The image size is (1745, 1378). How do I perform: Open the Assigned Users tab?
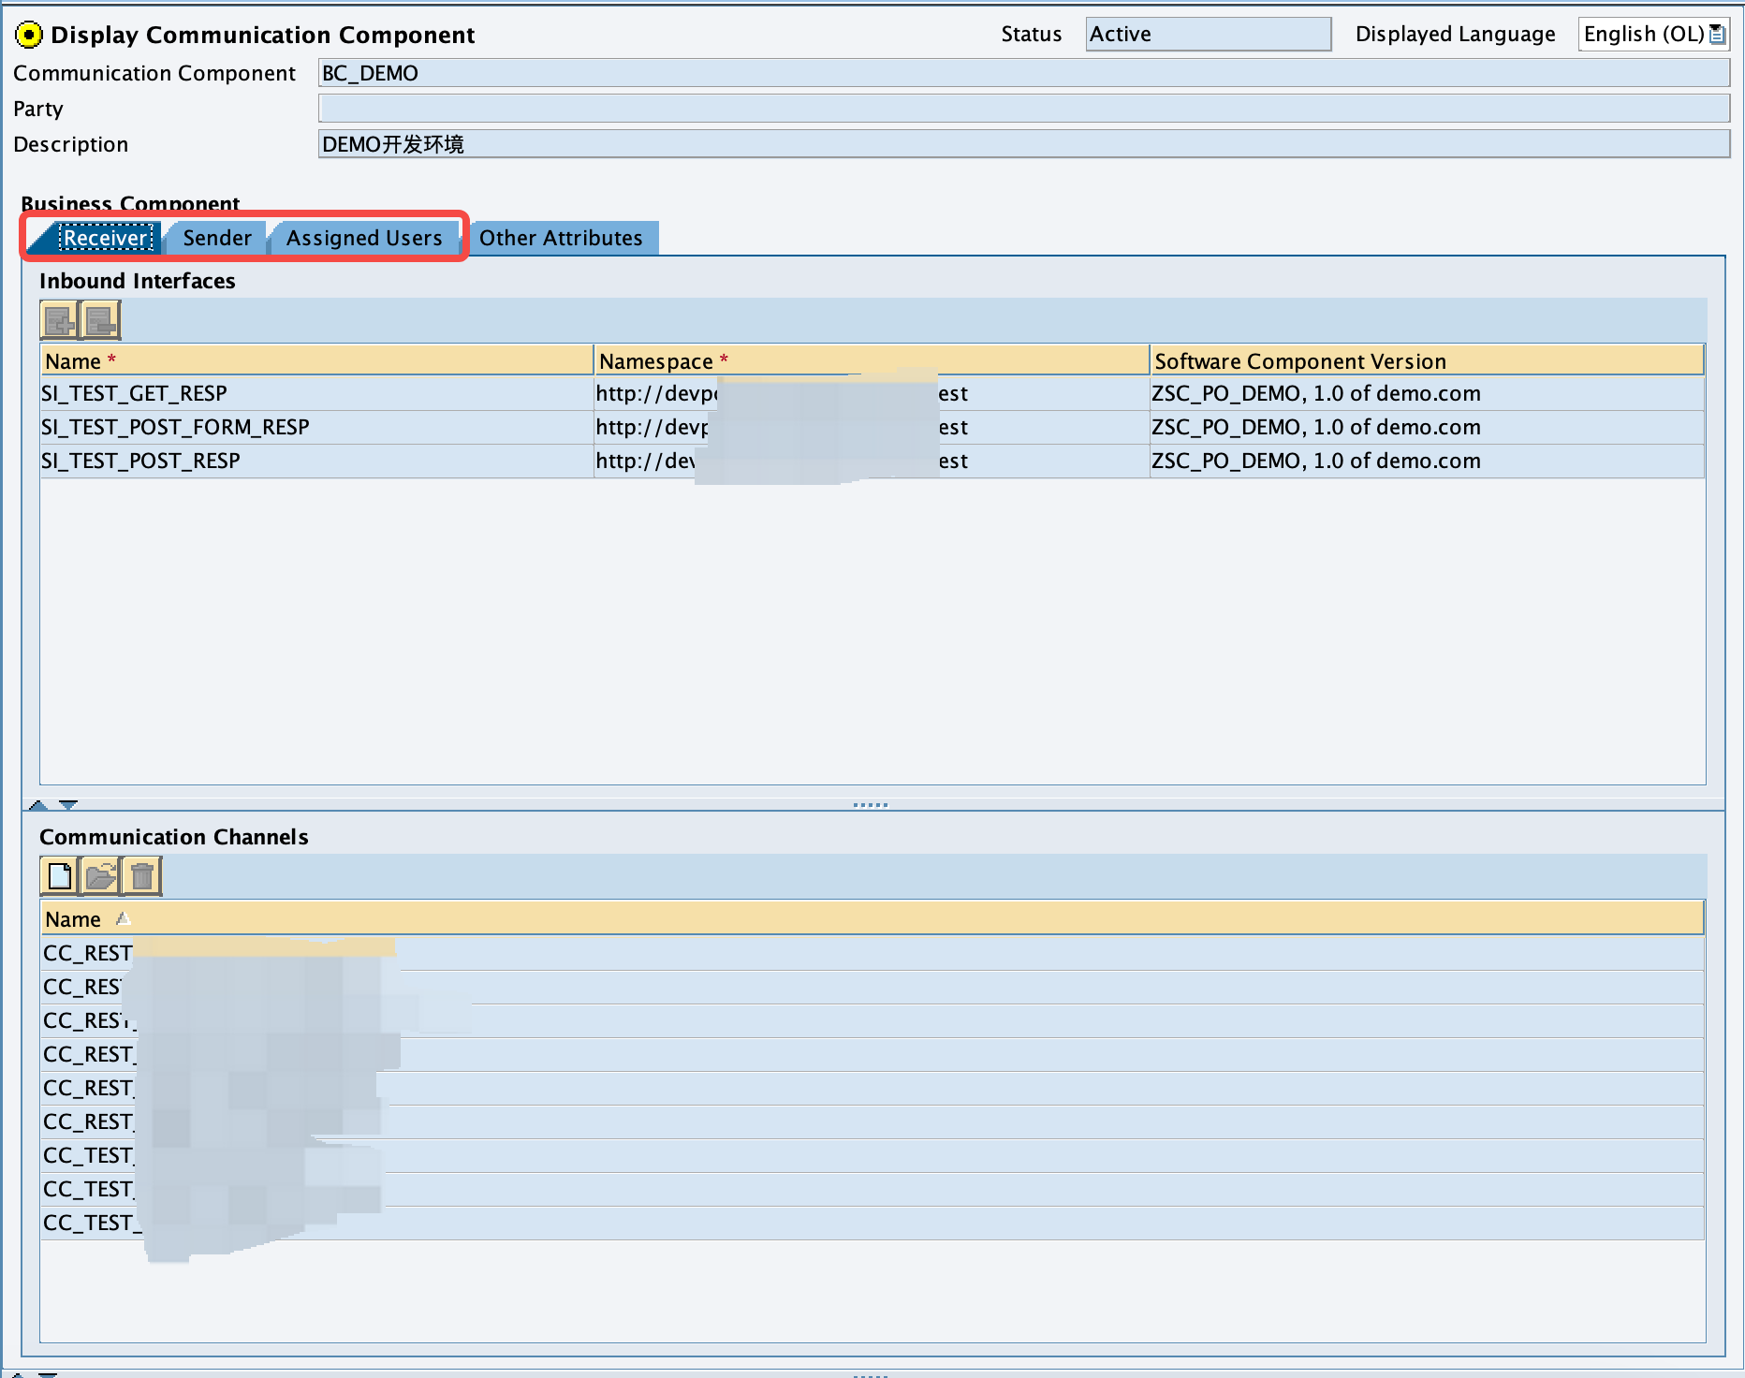(x=364, y=238)
